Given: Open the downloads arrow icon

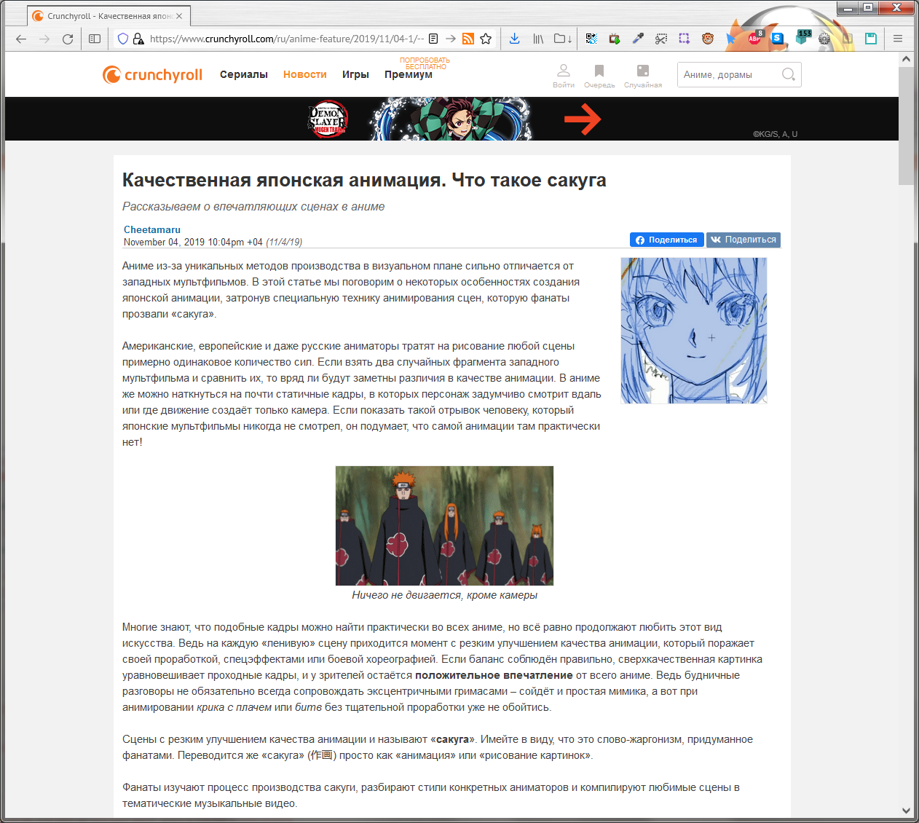Looking at the screenshot, I should [514, 39].
